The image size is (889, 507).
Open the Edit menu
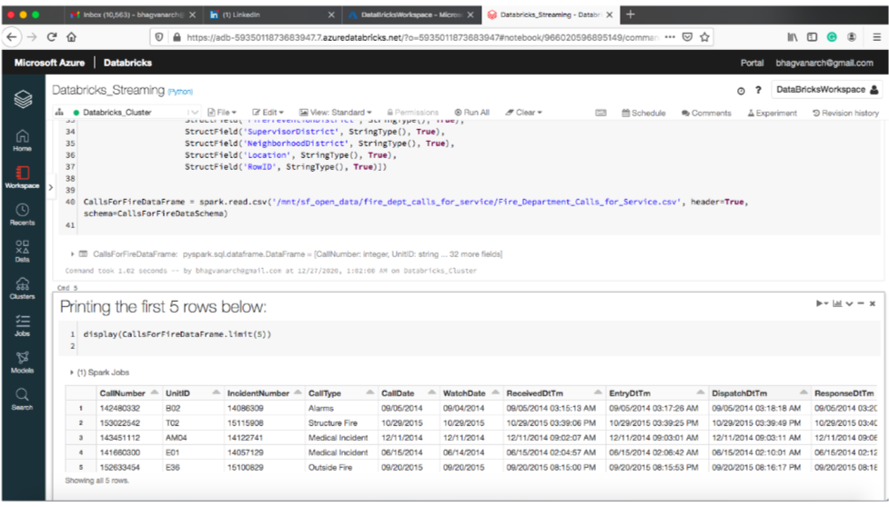[268, 112]
